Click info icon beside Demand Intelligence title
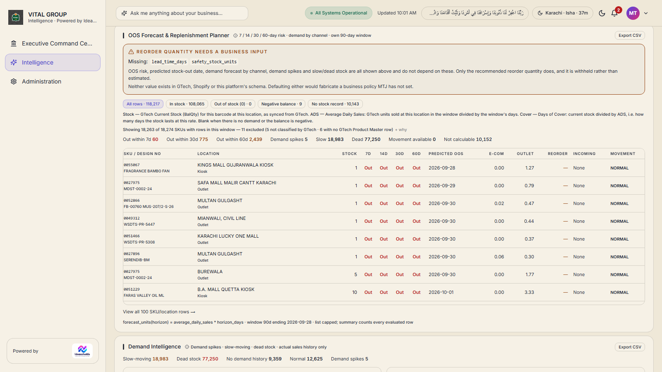 tap(187, 347)
